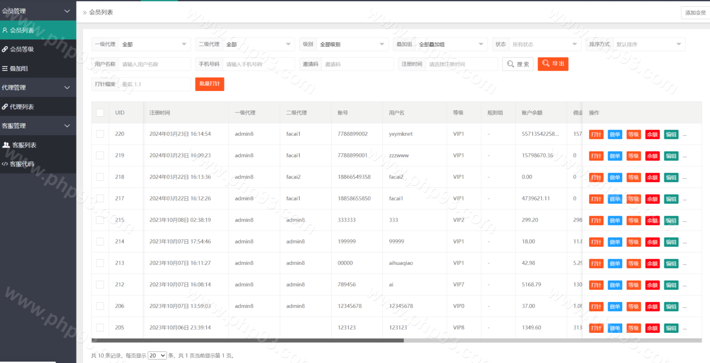Click the 用户名称 input field
The width and height of the screenshot is (710, 363).
pyautogui.click(x=154, y=64)
